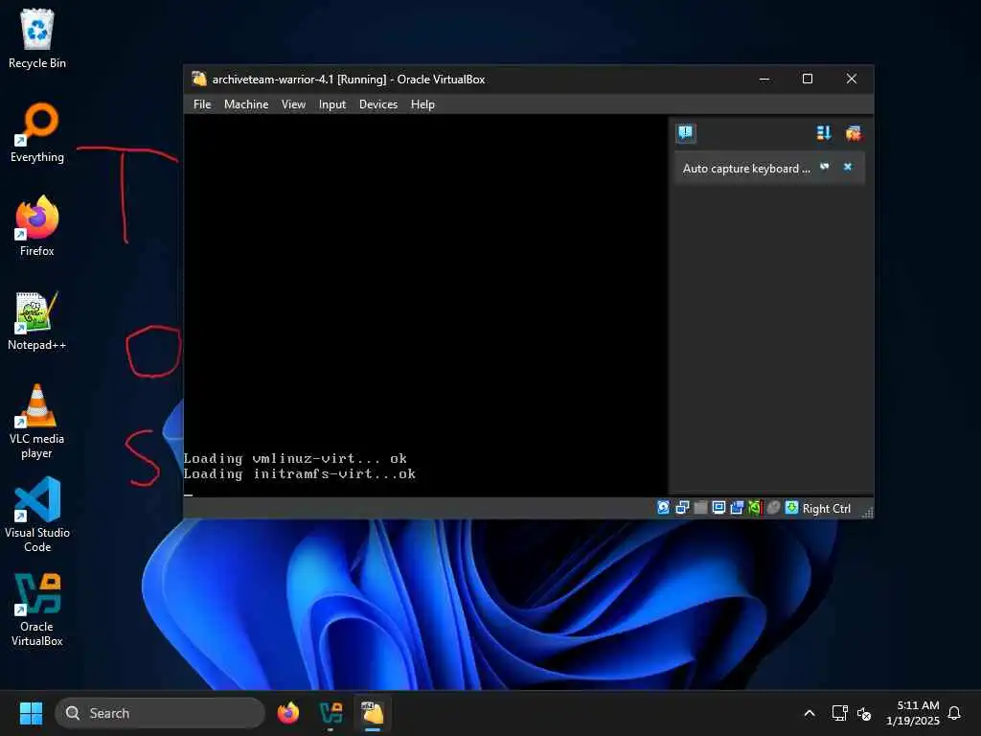This screenshot has width=981, height=736.
Task: Switch to VirtualBox Manager in the taskbar
Action: (x=331, y=713)
